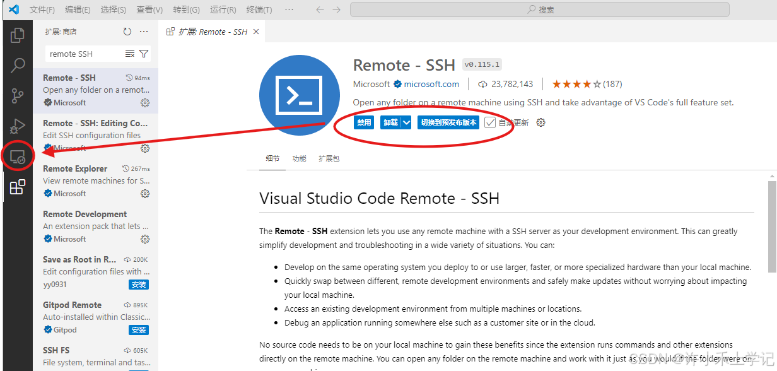Open the star rating reviews (187)
777x371 pixels.
[587, 84]
